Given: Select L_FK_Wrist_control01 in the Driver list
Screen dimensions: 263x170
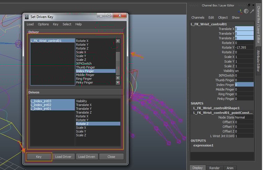Looking at the screenshot, I should [53, 41].
